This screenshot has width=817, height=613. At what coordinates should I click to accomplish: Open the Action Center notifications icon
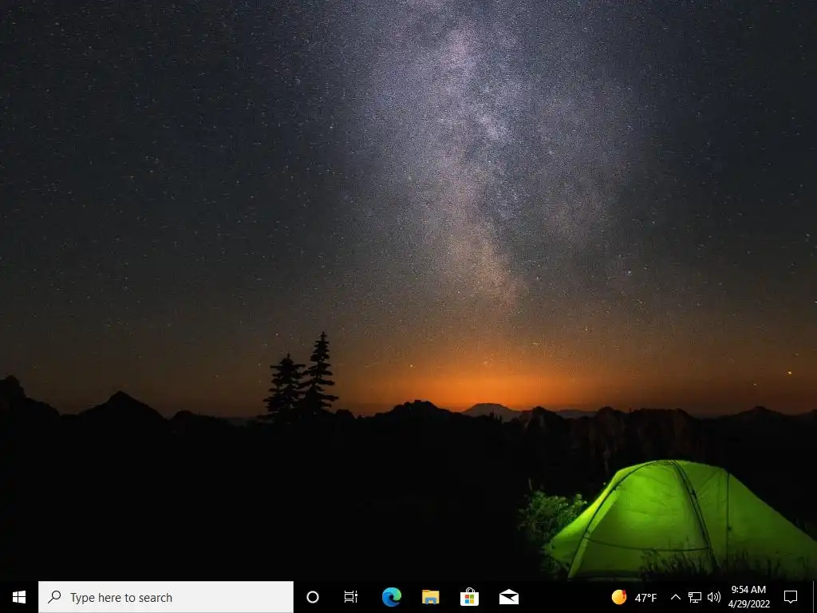(791, 597)
